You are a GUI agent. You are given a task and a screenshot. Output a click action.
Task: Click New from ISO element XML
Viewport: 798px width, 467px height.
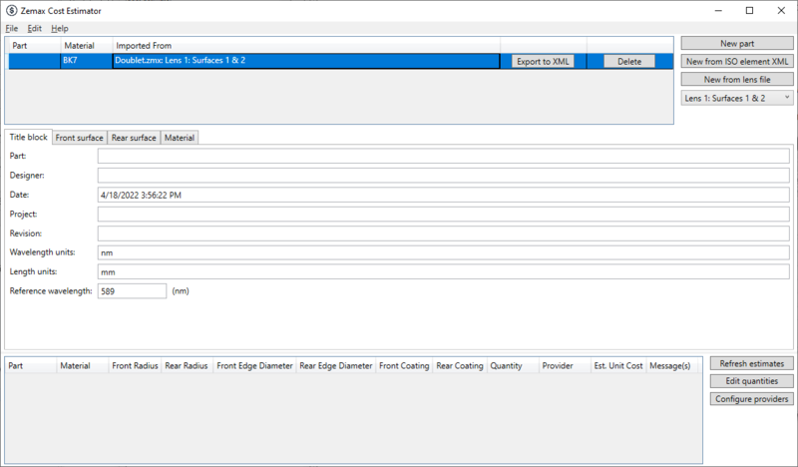click(737, 61)
